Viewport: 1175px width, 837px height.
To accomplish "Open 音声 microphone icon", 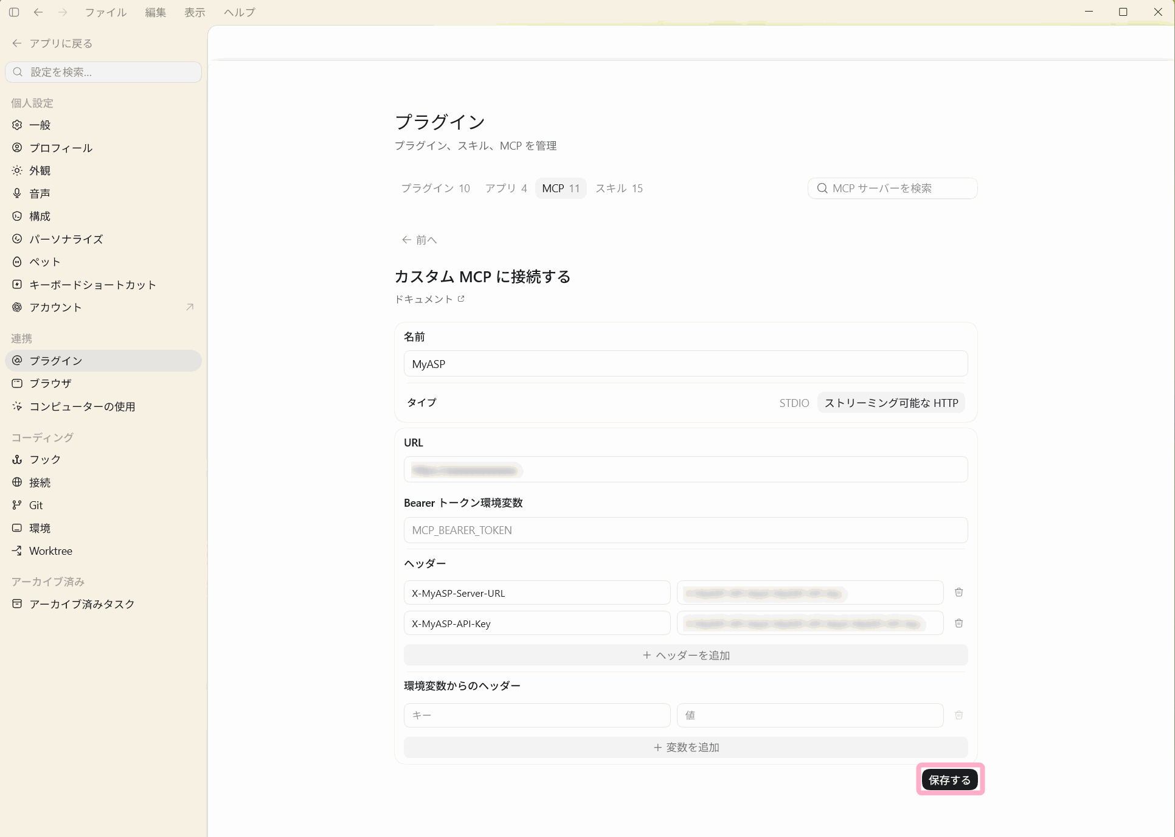I will (17, 193).
